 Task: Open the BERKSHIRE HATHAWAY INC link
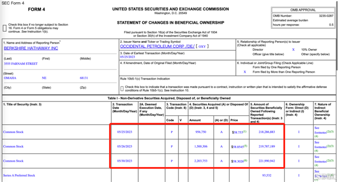tap(31, 48)
